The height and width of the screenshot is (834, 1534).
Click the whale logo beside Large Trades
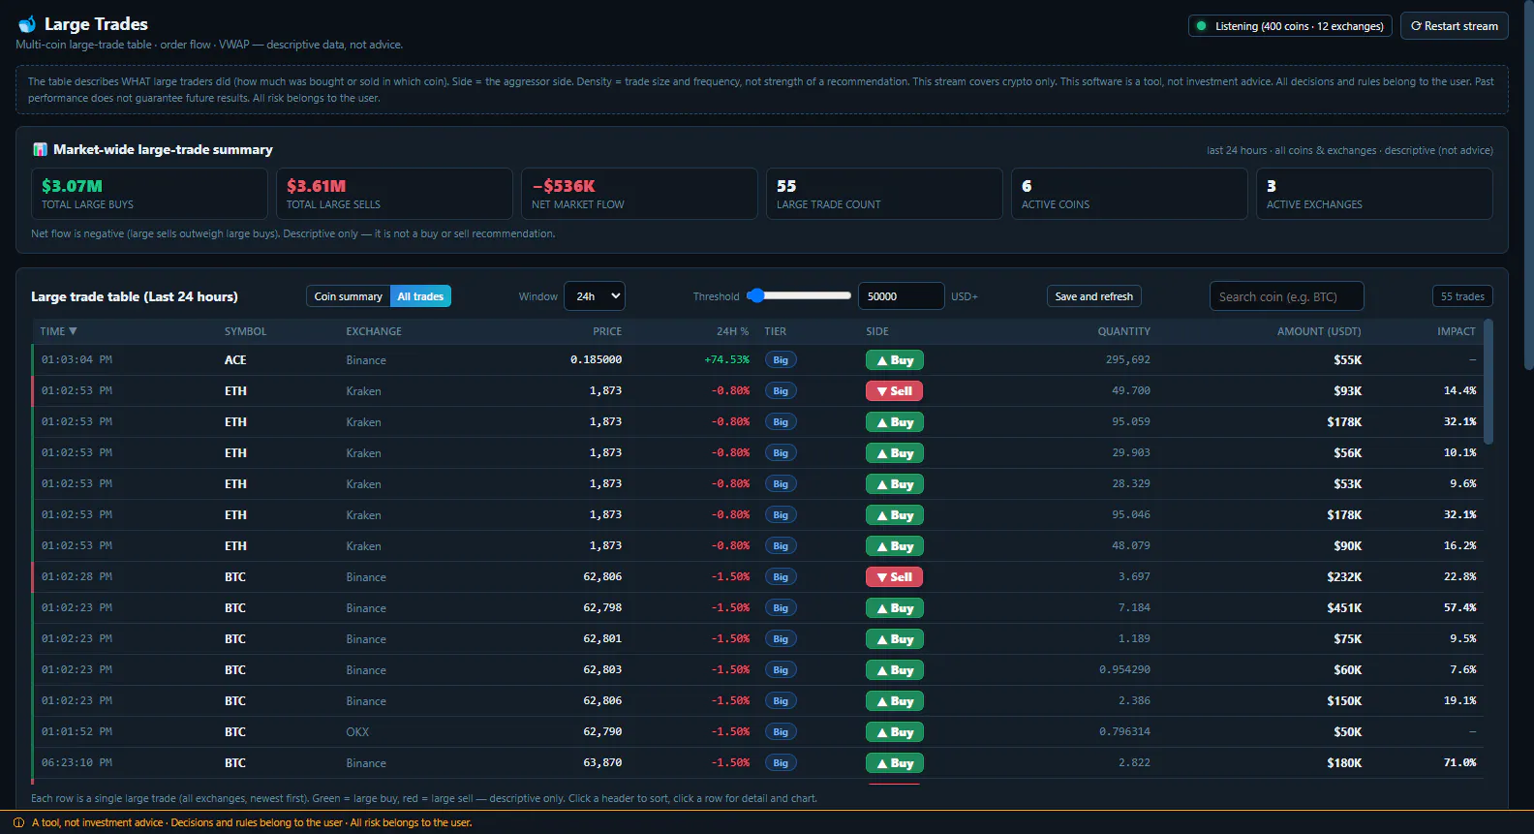click(x=27, y=24)
